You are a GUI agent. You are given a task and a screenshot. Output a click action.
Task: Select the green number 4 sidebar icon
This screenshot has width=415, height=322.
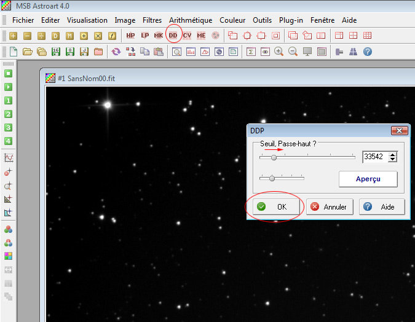pos(8,141)
